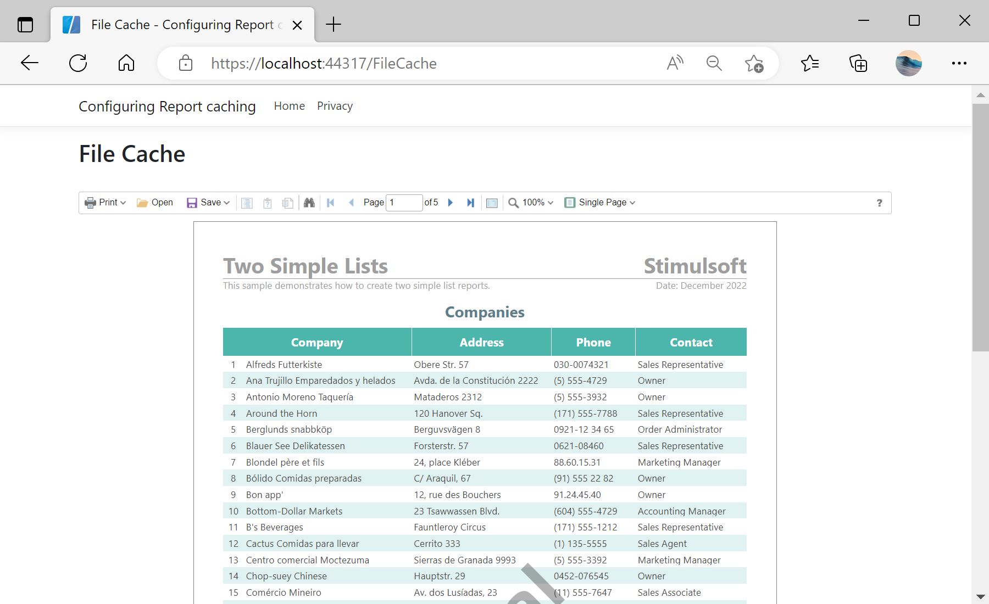Click the page number input field
This screenshot has height=604, width=989.
404,203
